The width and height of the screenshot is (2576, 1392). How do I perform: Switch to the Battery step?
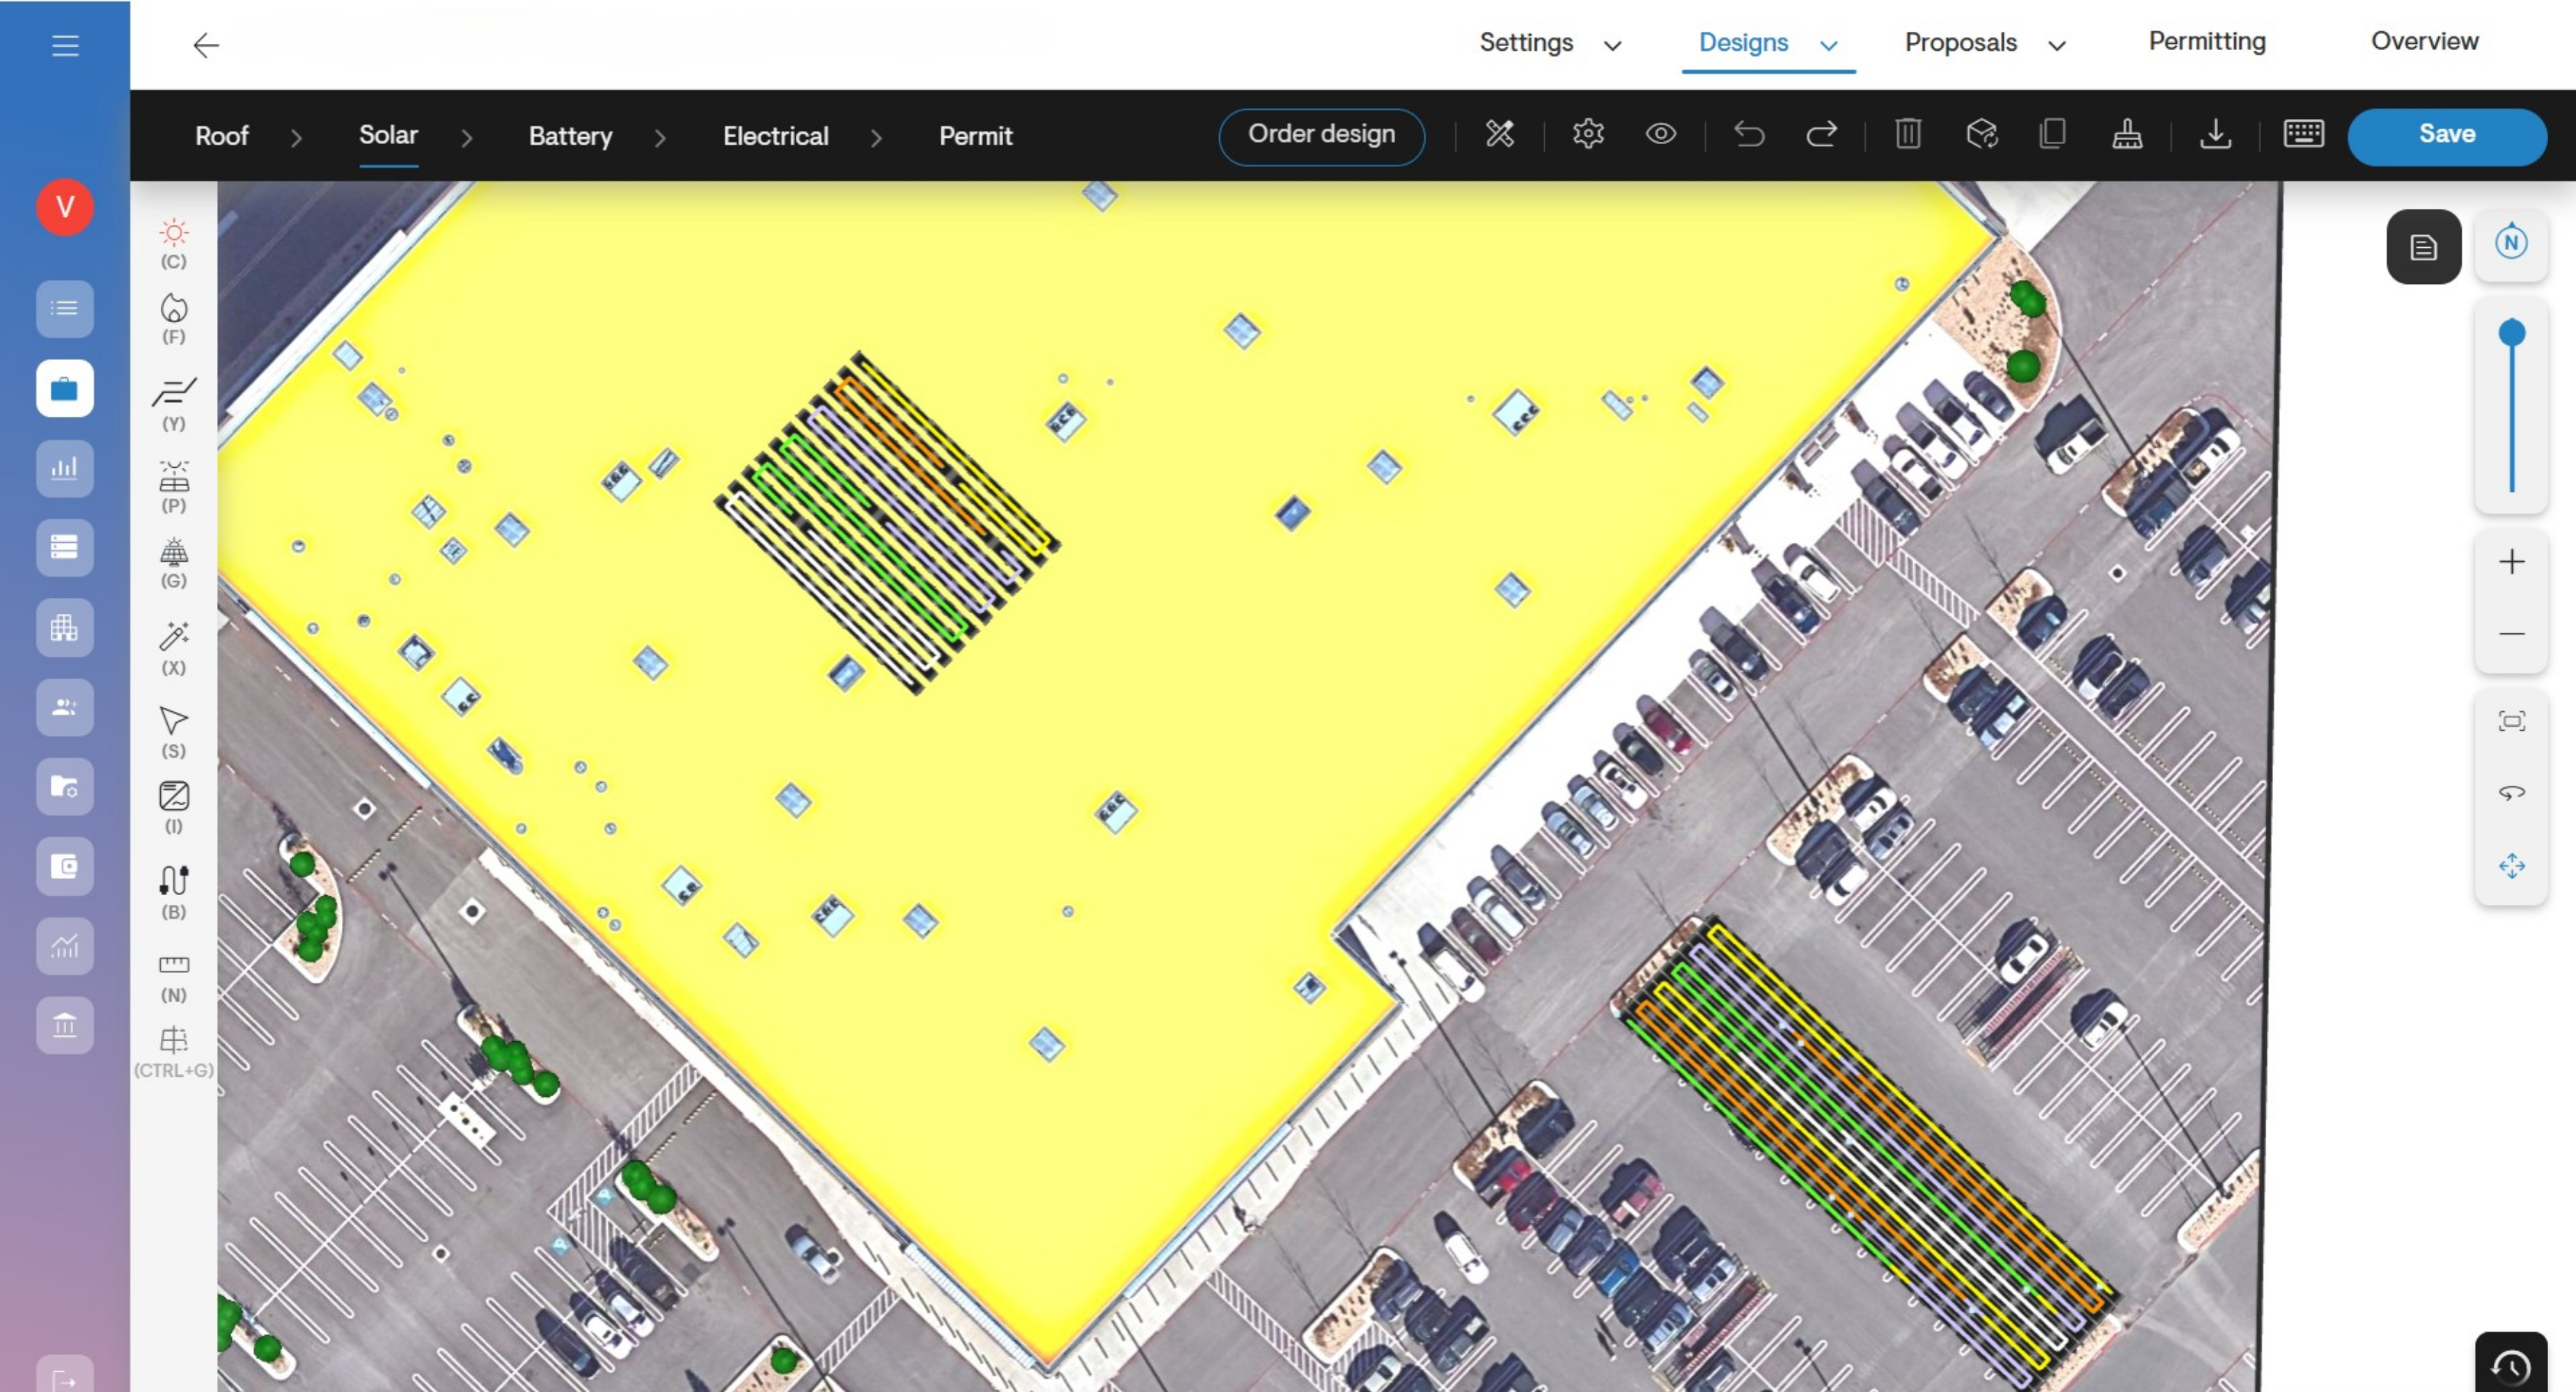570,136
